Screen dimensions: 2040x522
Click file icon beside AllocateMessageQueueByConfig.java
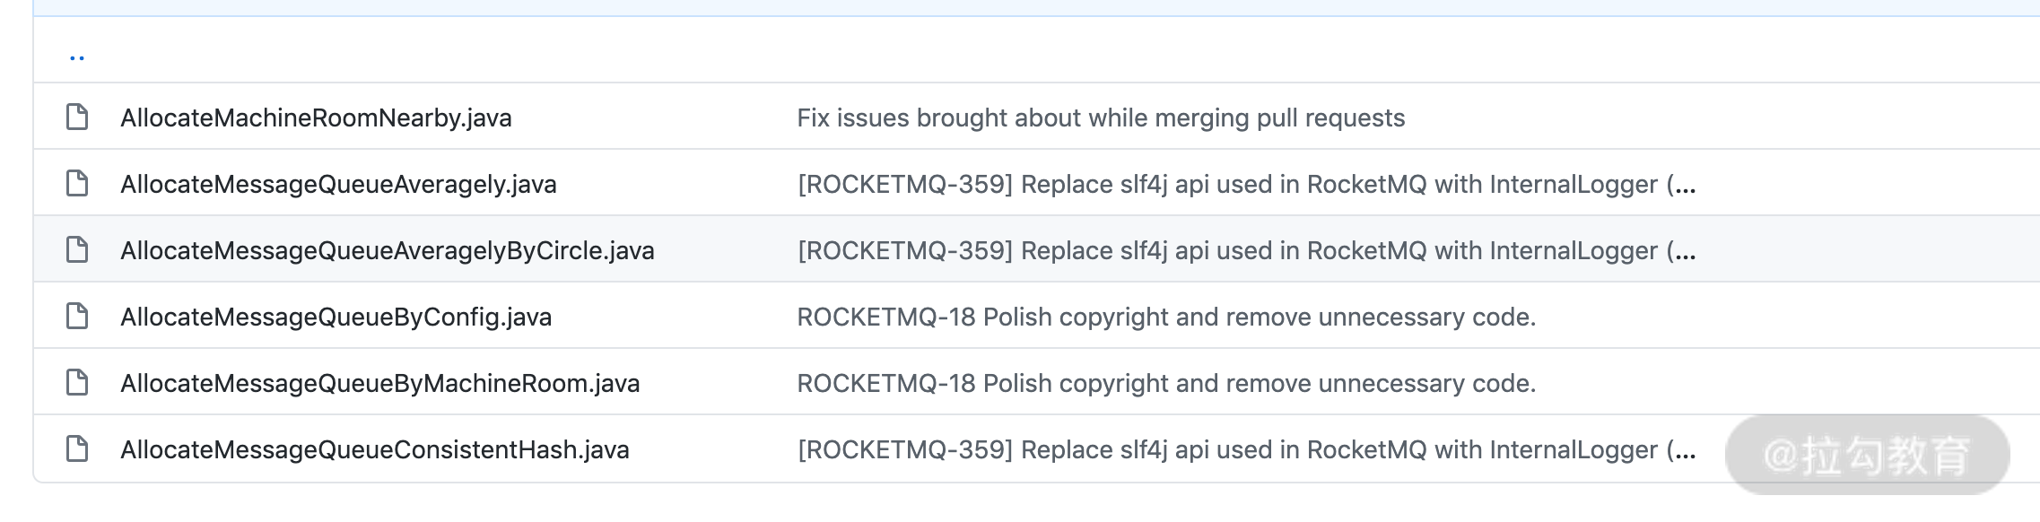(78, 317)
